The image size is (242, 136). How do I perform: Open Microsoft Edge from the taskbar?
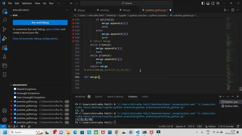coord(75,132)
